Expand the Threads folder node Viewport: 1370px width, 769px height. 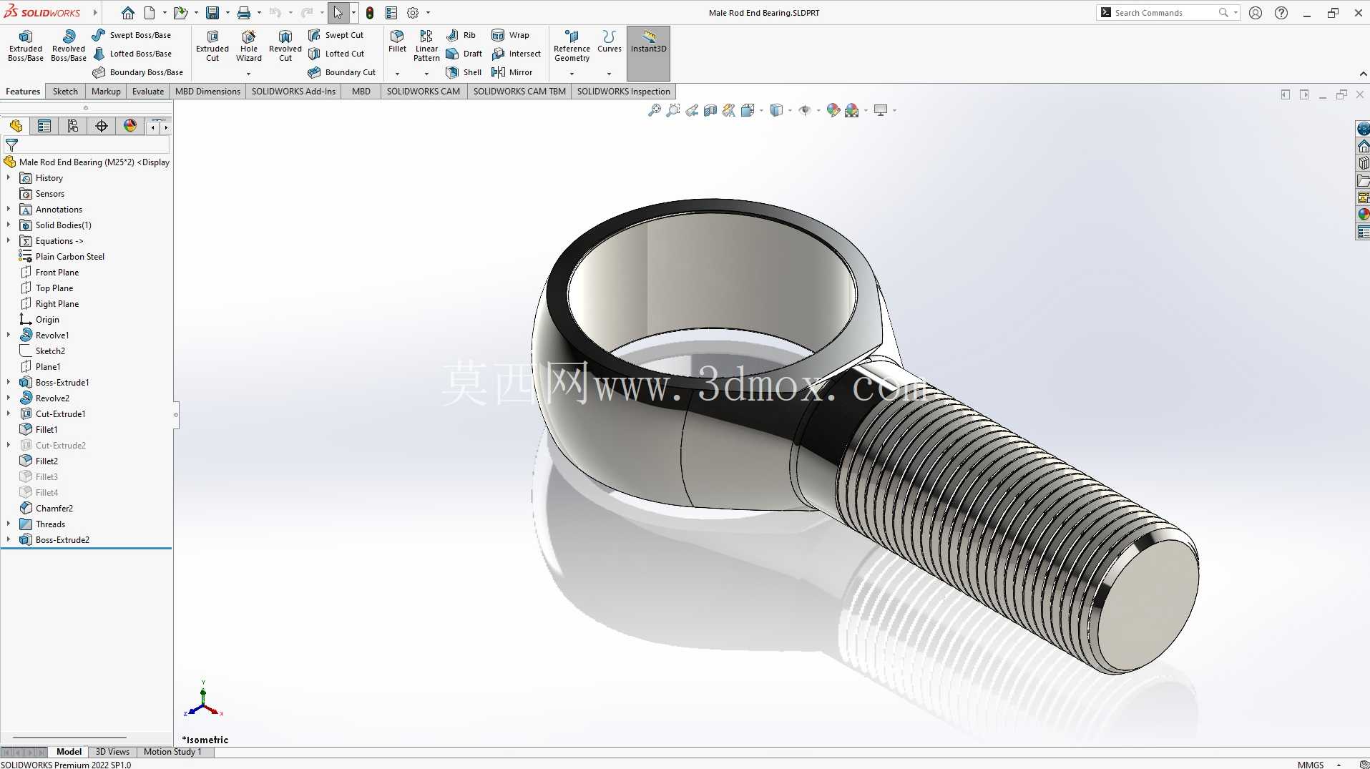[x=9, y=524]
